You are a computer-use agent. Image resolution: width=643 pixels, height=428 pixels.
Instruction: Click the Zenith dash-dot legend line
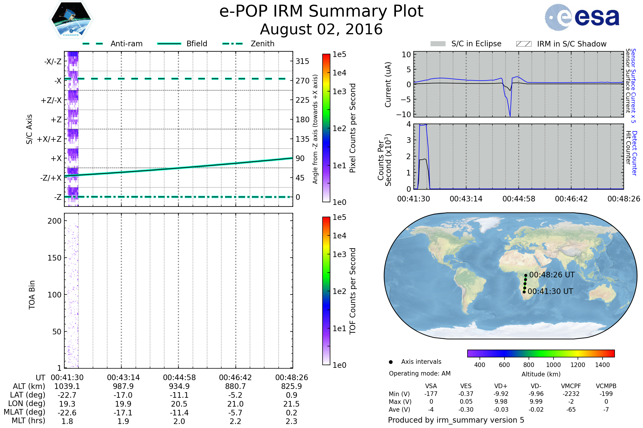tap(232, 44)
